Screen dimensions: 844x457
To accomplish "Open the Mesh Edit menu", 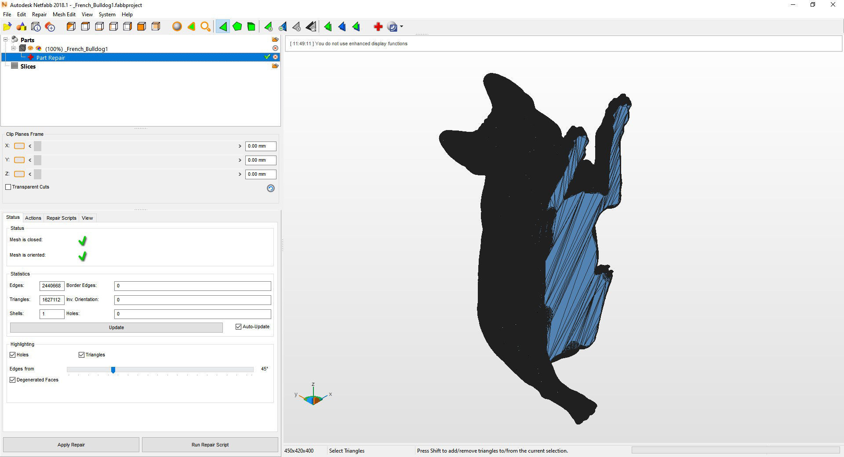I will coord(64,15).
